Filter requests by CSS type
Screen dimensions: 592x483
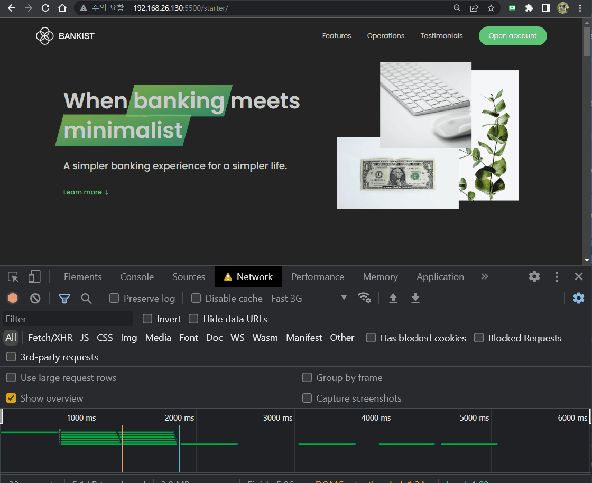[x=105, y=338]
